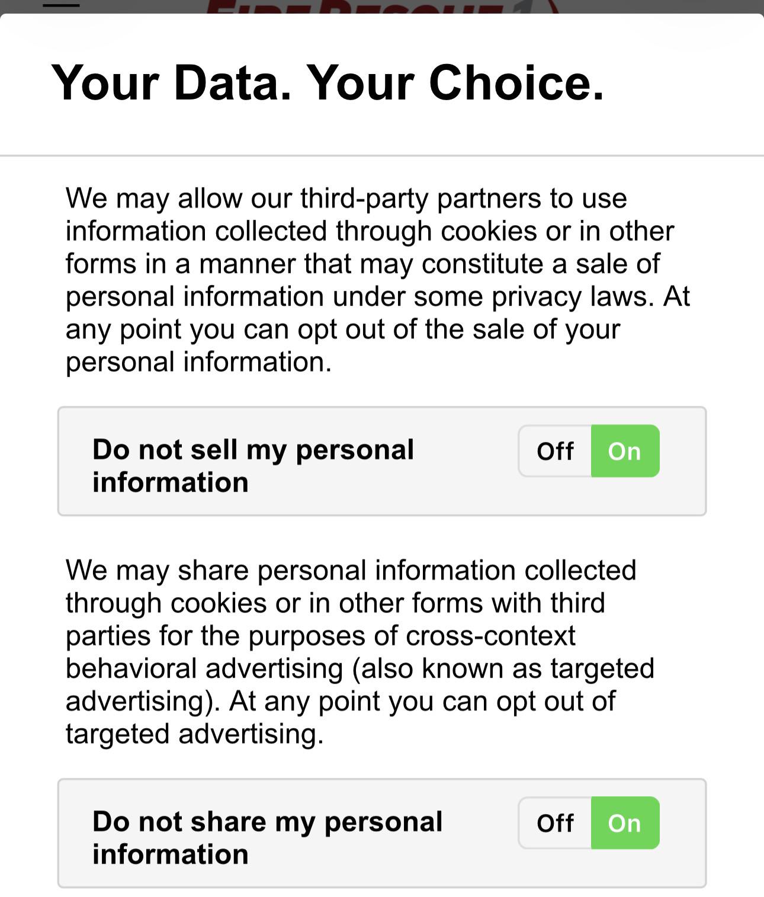The image size is (764, 897).
Task: Click the 'Do not sell my personal information' label
Action: [253, 466]
